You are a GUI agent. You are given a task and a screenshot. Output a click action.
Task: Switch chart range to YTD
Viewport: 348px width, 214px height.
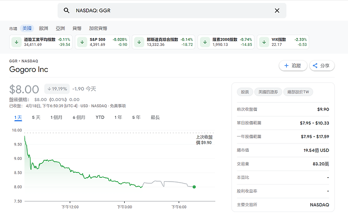[x=100, y=117]
